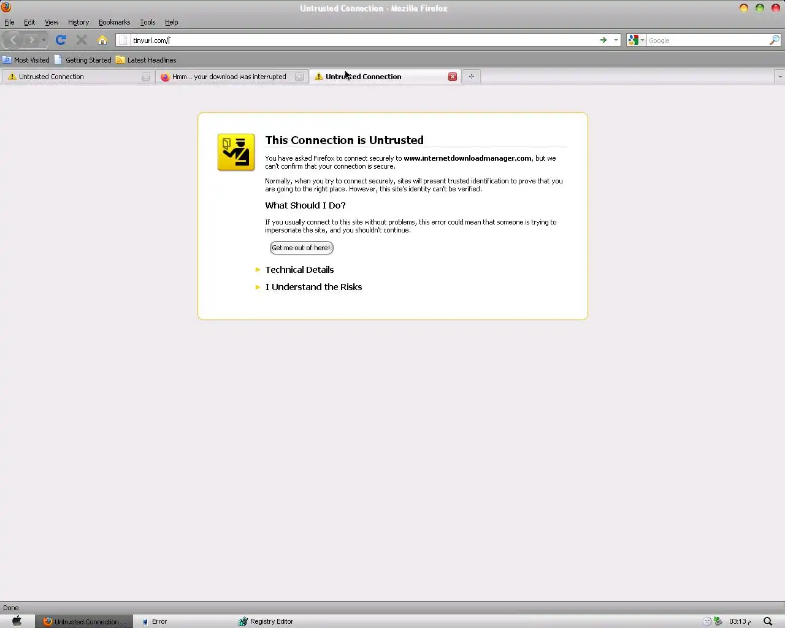The width and height of the screenshot is (785, 628).
Task: Open the Most Visited bookmarks folder
Action: click(26, 60)
